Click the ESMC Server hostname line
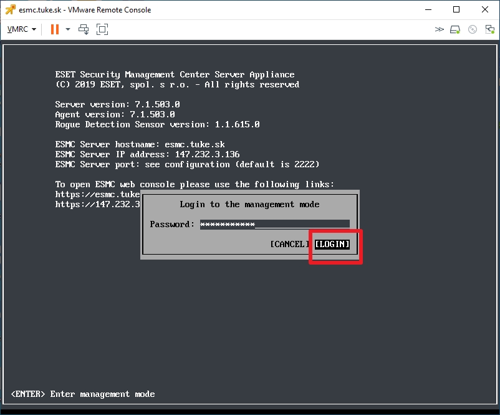Viewport: 500px width, 415px height. pyautogui.click(x=140, y=144)
